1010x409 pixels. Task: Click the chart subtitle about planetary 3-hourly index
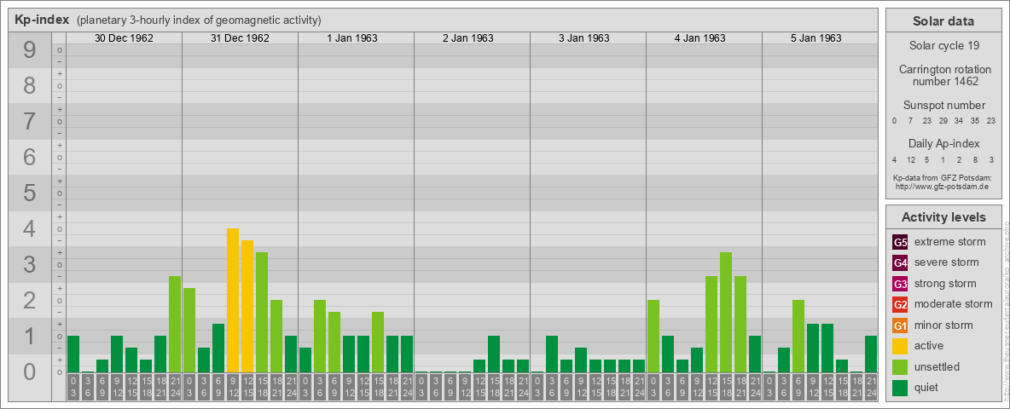pyautogui.click(x=199, y=20)
